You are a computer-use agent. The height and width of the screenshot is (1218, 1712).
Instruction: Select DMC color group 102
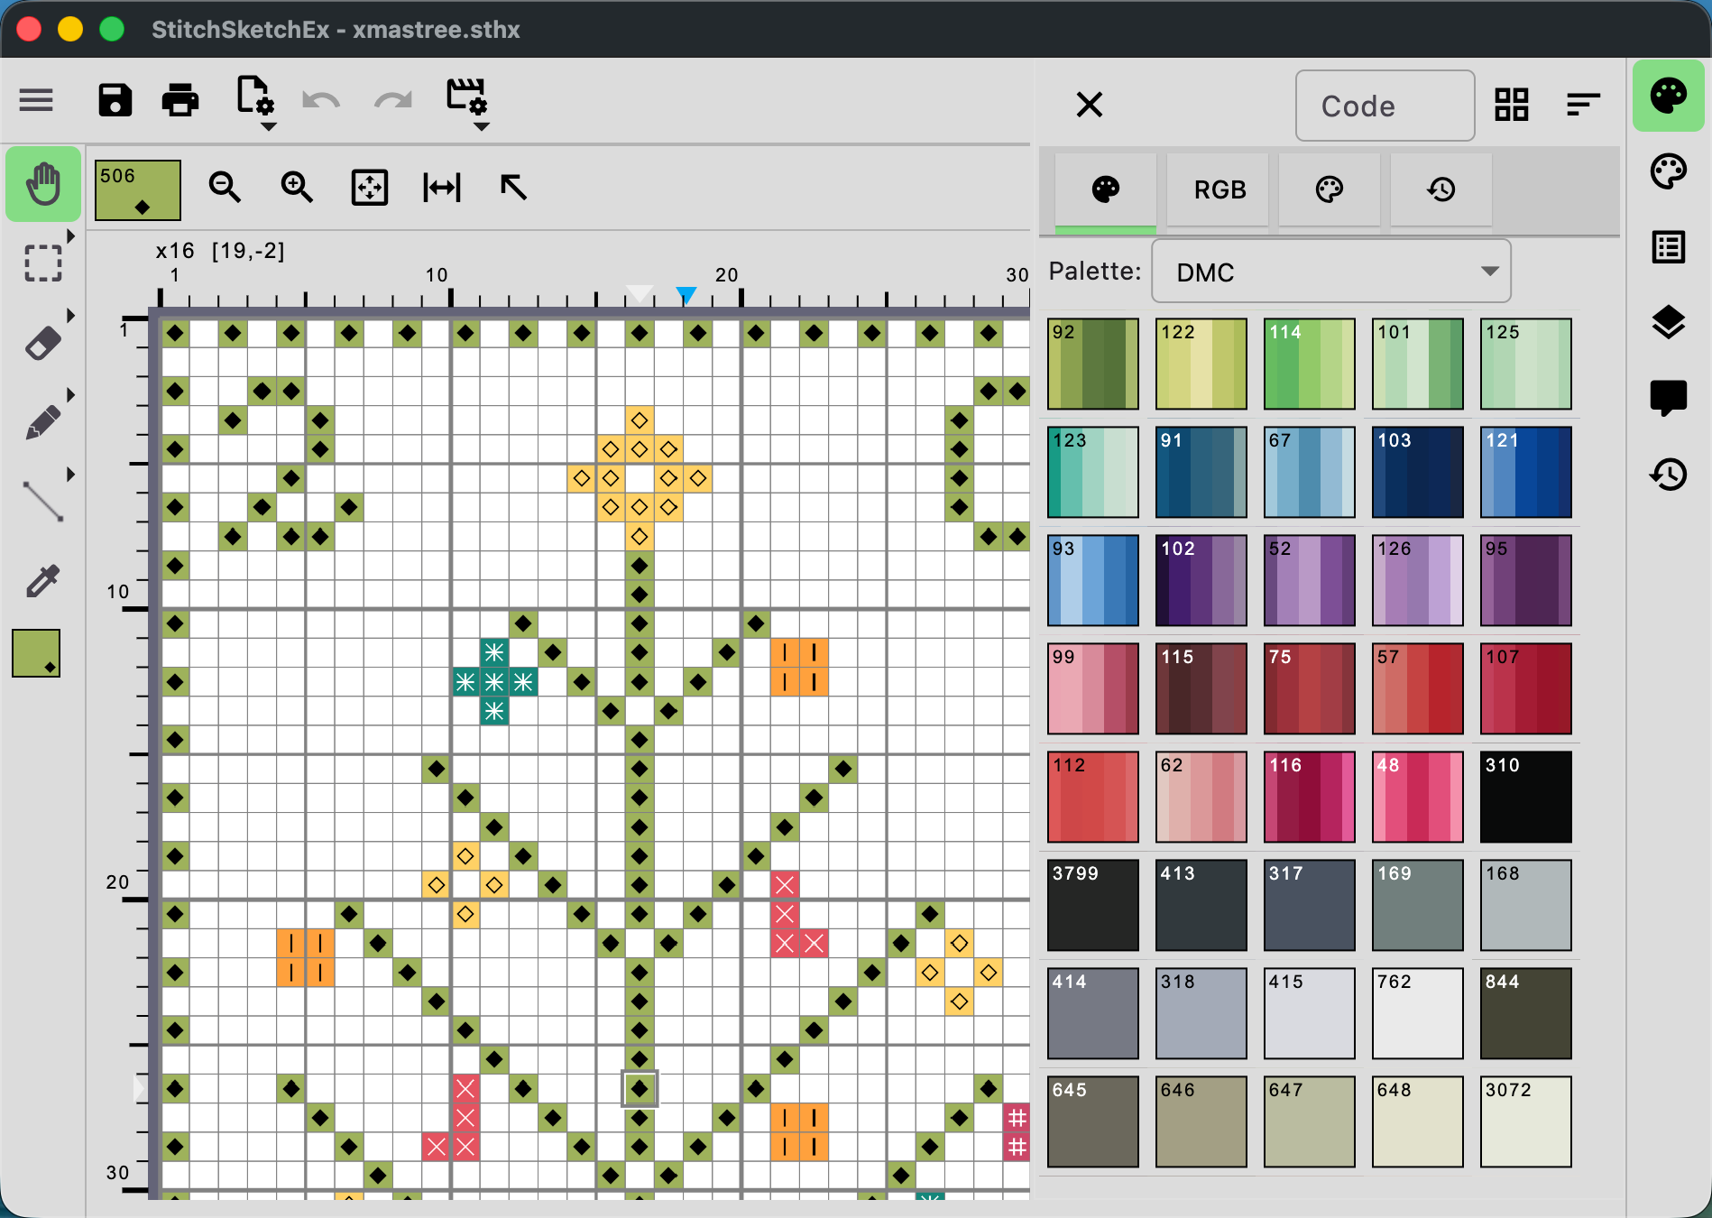point(1201,580)
